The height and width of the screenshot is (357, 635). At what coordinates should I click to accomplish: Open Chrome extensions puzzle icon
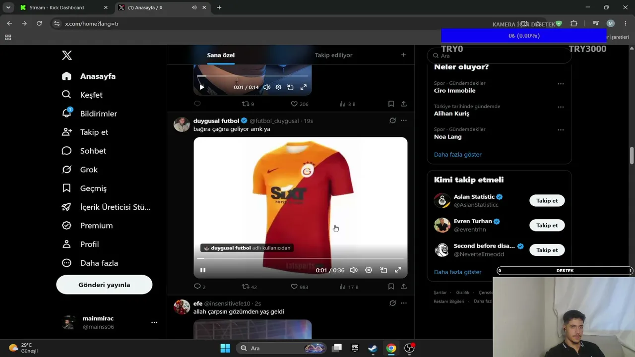[574, 23]
